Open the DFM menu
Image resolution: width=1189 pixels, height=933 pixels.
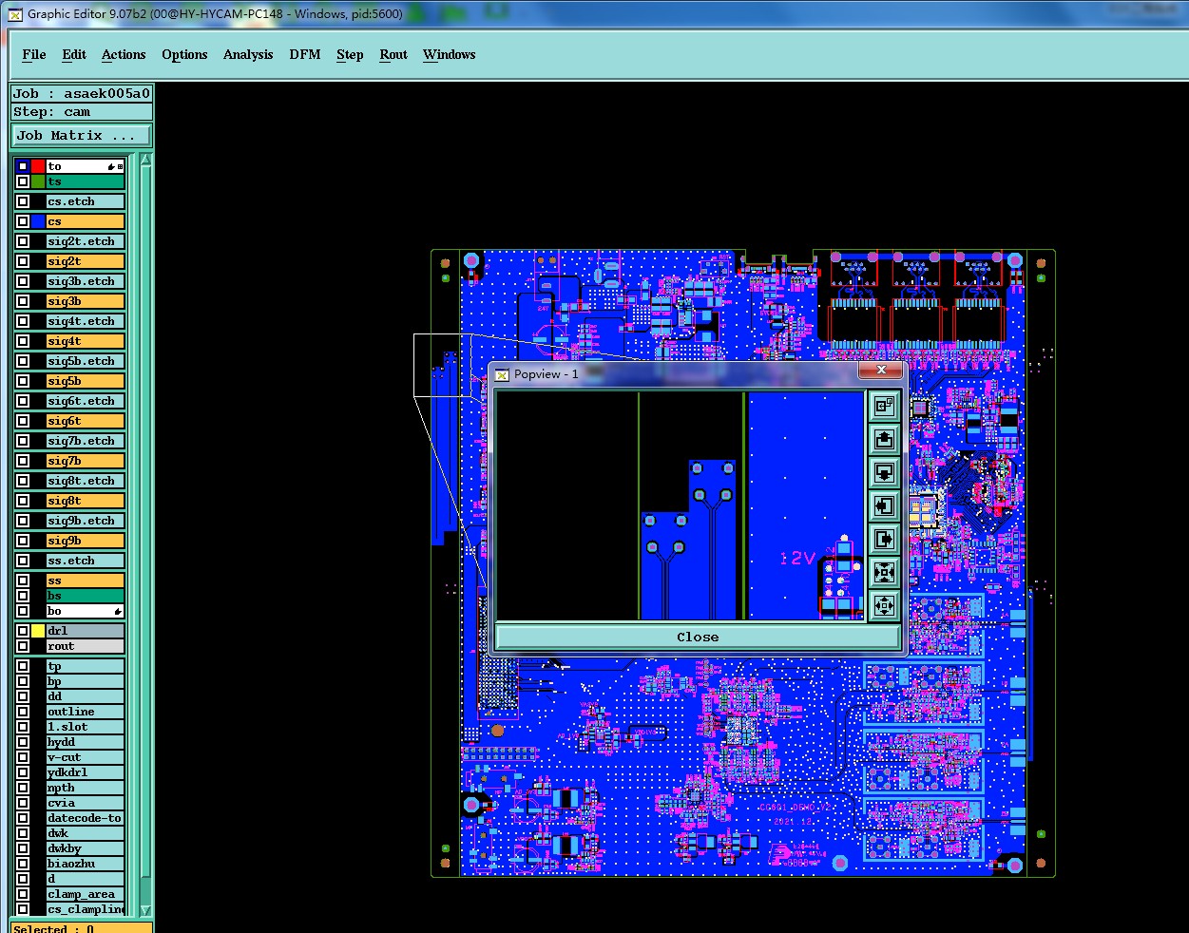[x=305, y=55]
